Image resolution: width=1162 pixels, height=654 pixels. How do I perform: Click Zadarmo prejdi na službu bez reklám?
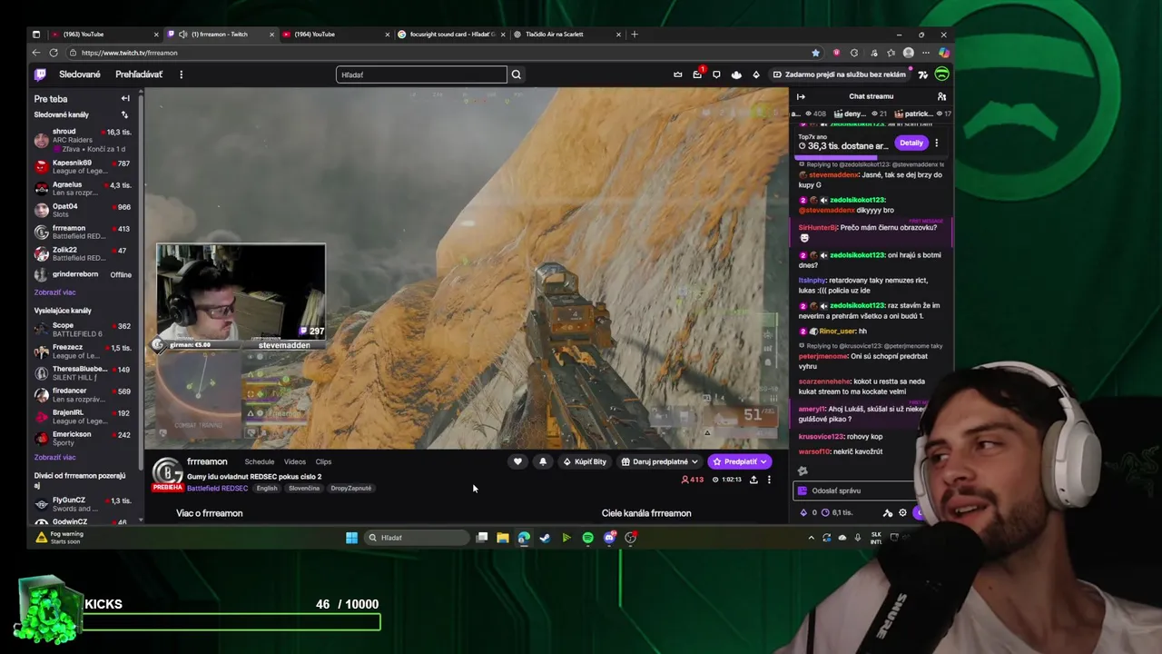(x=840, y=74)
